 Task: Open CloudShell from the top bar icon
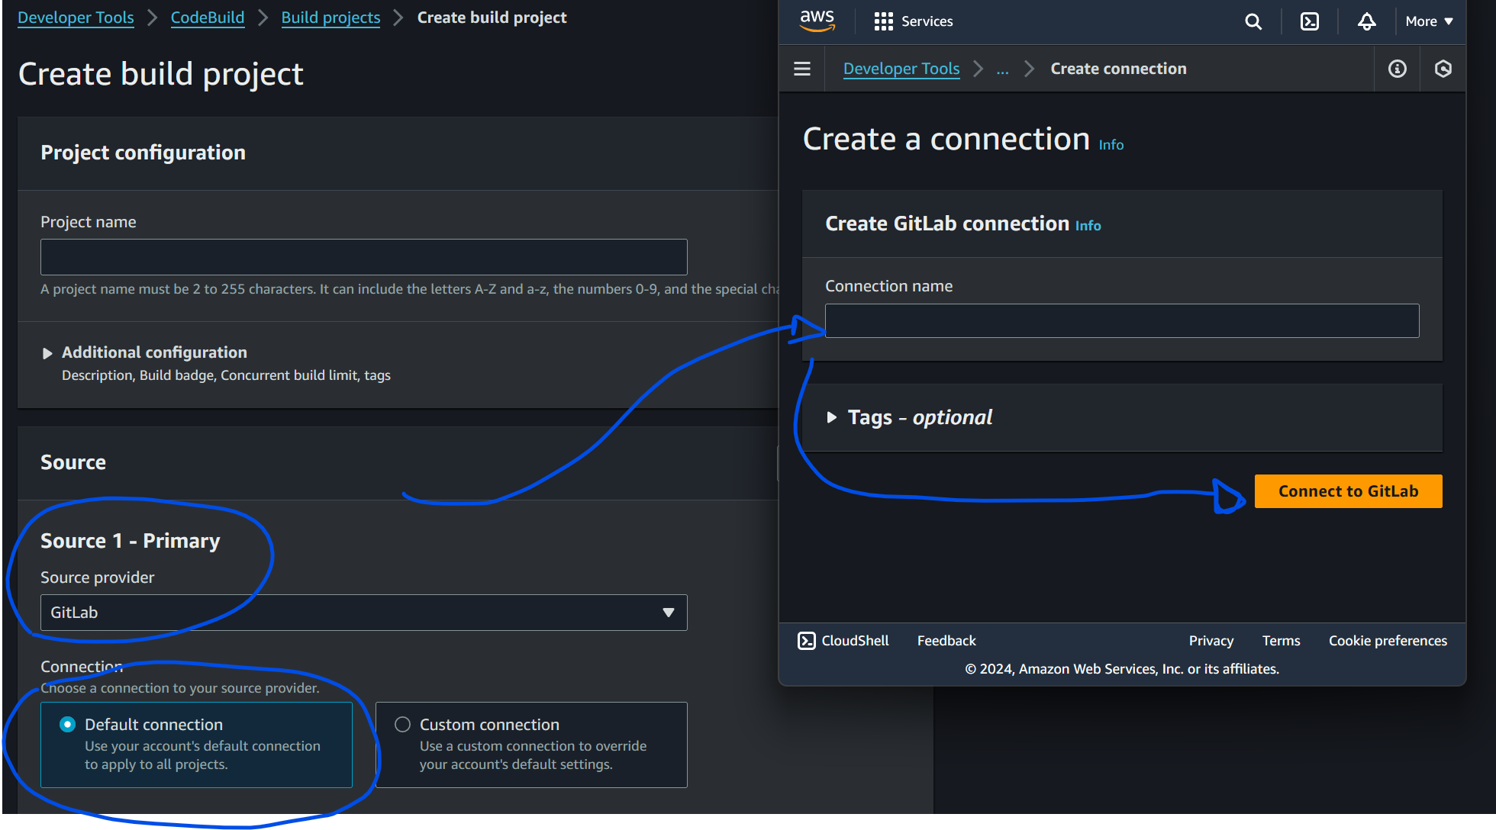pos(1310,21)
